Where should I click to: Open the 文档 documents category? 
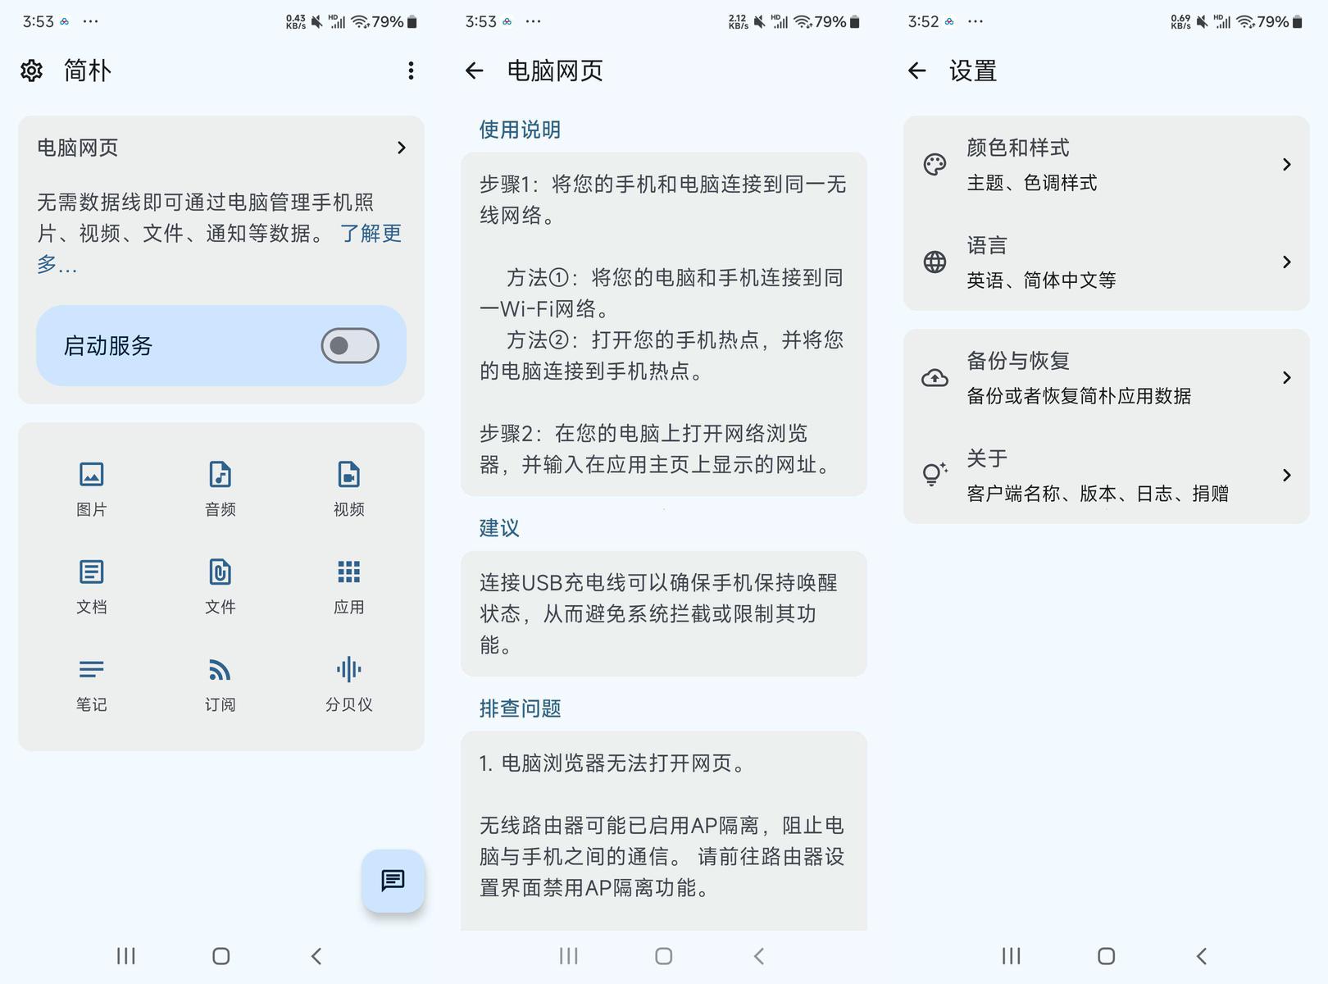(x=91, y=586)
